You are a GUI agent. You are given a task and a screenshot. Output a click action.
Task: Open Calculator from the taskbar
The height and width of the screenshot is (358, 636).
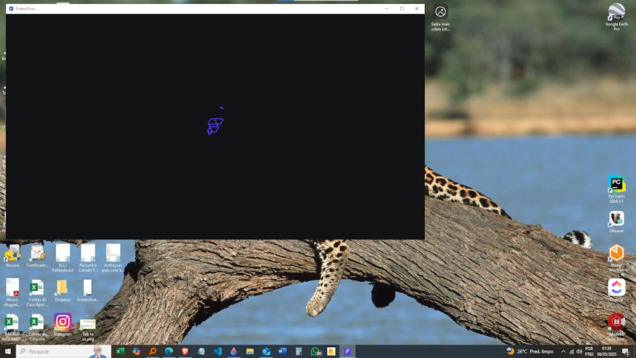click(298, 351)
